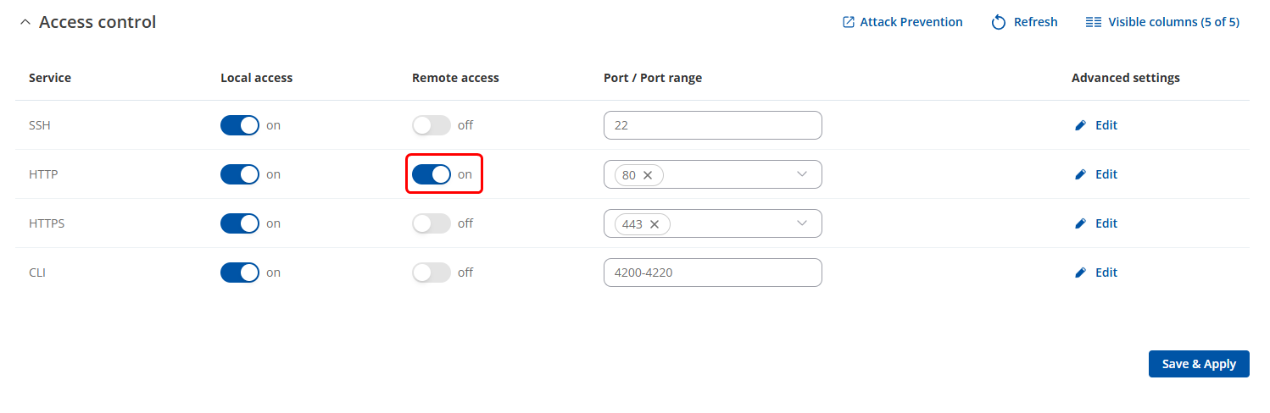Click the Attack Prevention external link icon
This screenshot has width=1270, height=413.
pos(848,22)
